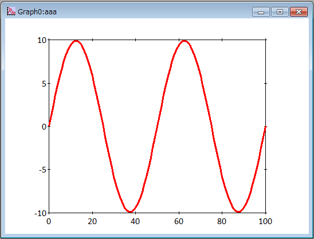Click the left axis zero label
The width and height of the screenshot is (314, 239).
pyautogui.click(x=44, y=127)
